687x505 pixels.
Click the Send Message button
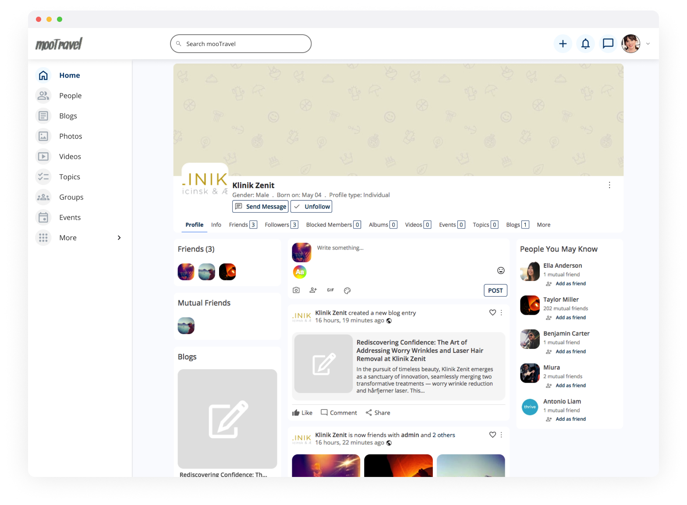(260, 206)
